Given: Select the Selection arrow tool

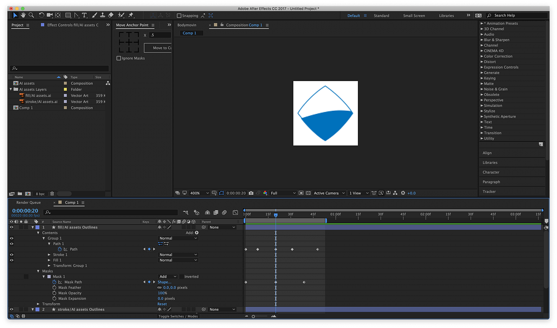Looking at the screenshot, I should coord(15,15).
